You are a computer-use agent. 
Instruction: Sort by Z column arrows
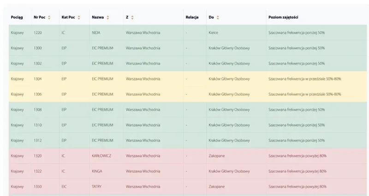click(x=132, y=18)
